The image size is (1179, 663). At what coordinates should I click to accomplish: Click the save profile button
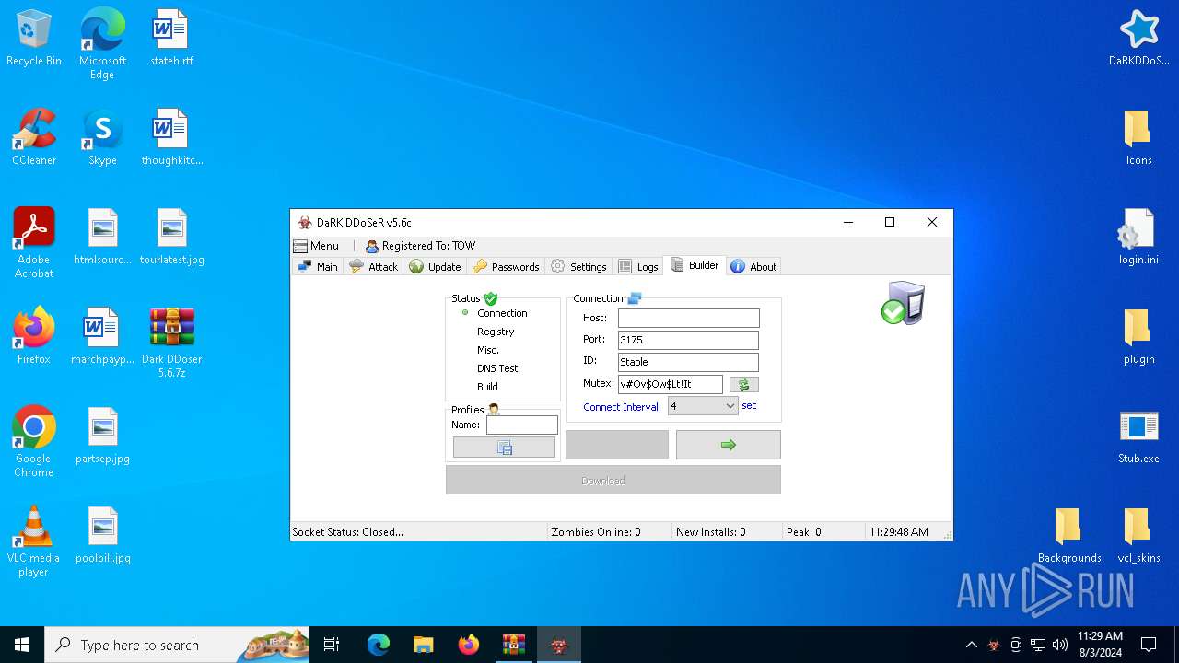504,448
